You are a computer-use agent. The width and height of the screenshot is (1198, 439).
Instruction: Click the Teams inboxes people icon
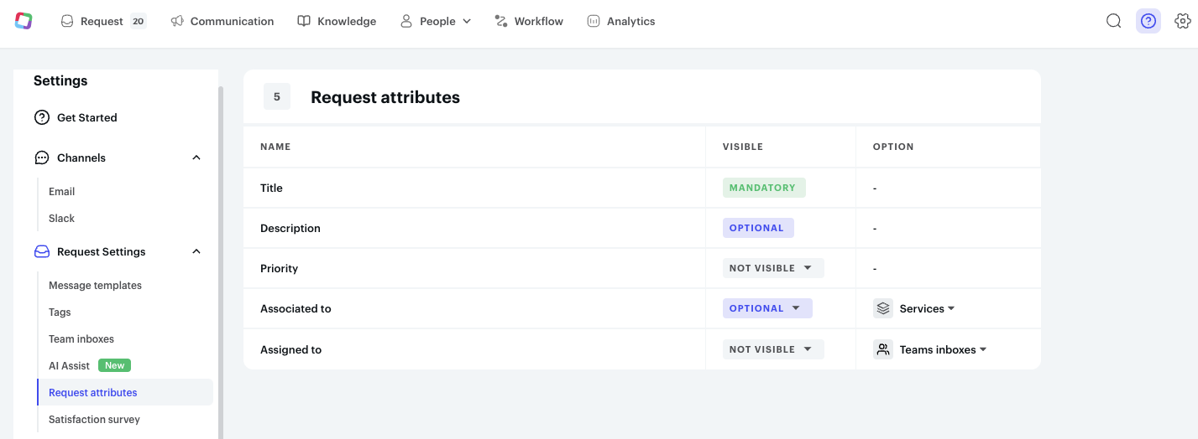coord(882,349)
